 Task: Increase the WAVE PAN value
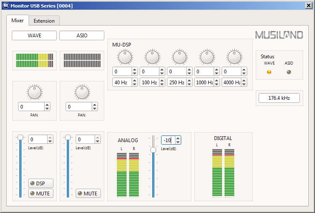click(47, 105)
